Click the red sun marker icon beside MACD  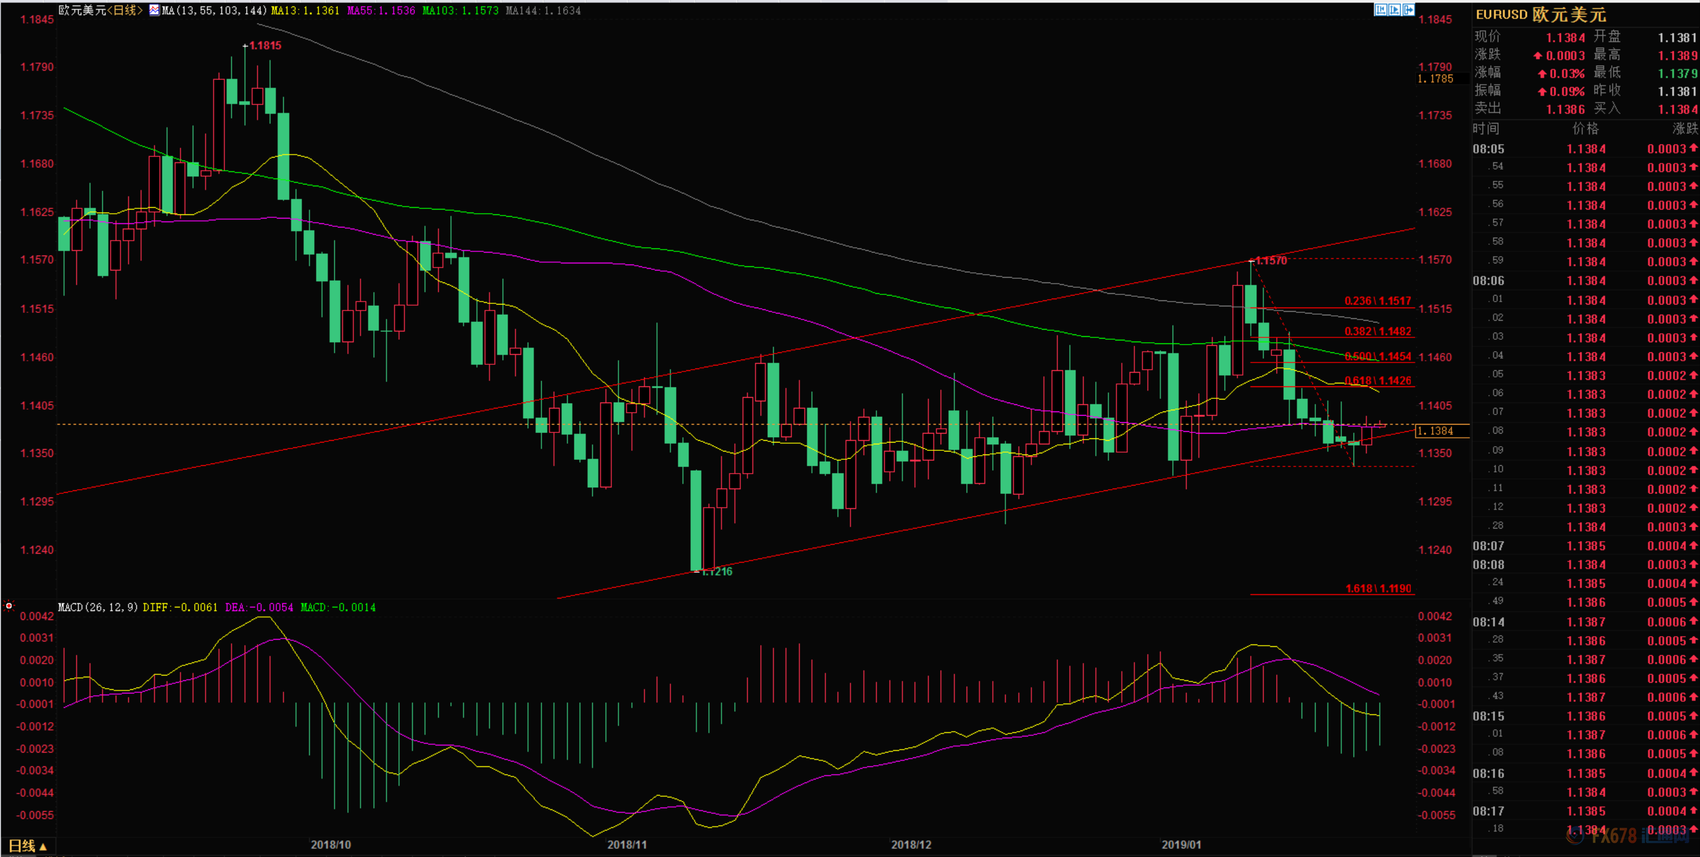(x=8, y=606)
